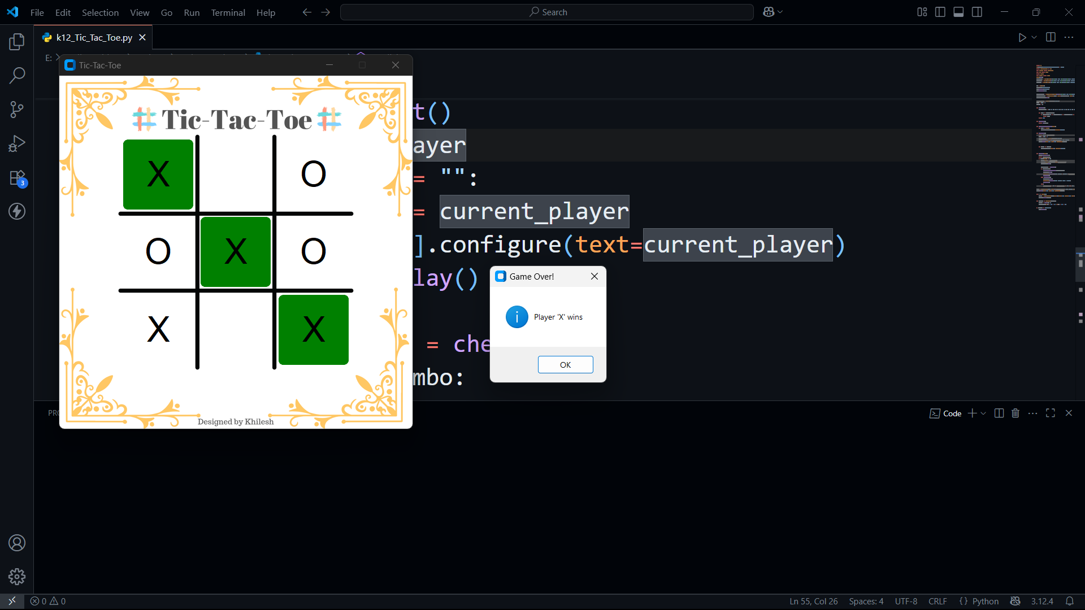This screenshot has height=610, width=1085.
Task: Open the Explorer view in activity bar
Action: click(x=17, y=41)
